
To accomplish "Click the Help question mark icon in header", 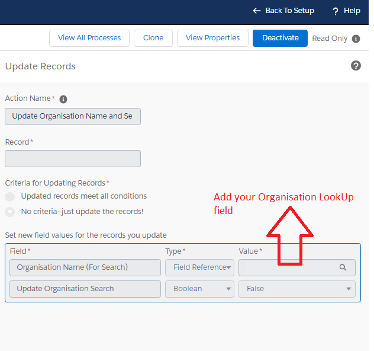I will coord(336,11).
